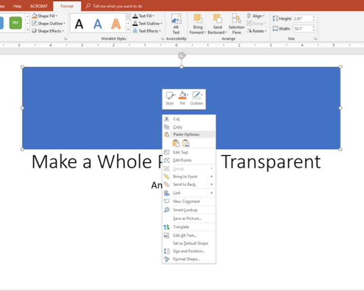Click the Height input field
Viewport: 364px width, 291px height.
click(302, 18)
